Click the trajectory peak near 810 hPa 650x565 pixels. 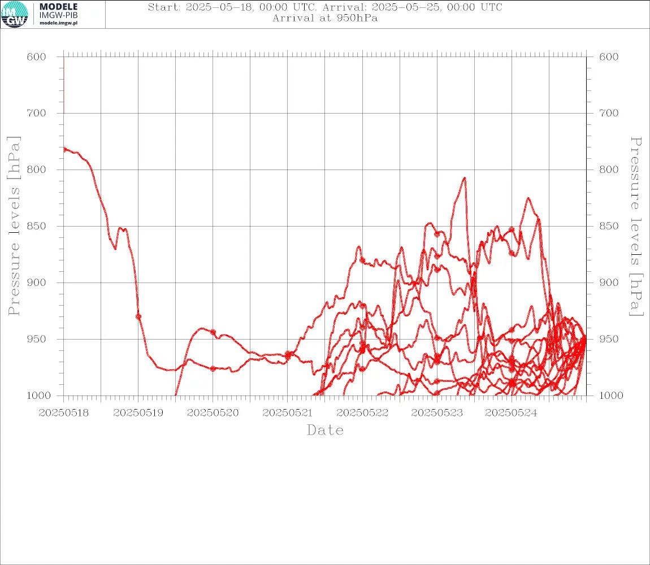tap(465, 178)
